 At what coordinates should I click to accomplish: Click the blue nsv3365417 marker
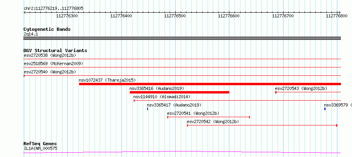pos(148,109)
